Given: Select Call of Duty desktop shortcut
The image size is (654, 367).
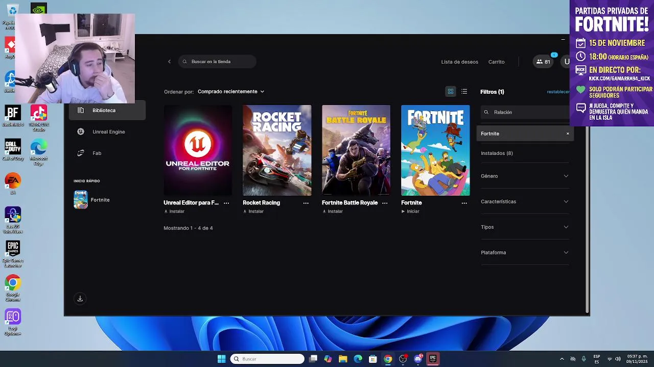Looking at the screenshot, I should [13, 150].
